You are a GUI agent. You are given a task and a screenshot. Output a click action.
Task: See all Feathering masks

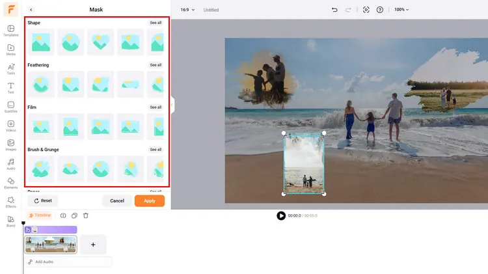pyautogui.click(x=156, y=65)
